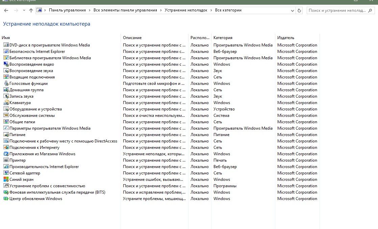Expand the address bar history dropdown

click(293, 10)
